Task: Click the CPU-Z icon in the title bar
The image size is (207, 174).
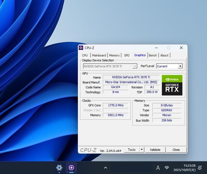Action: [81, 48]
